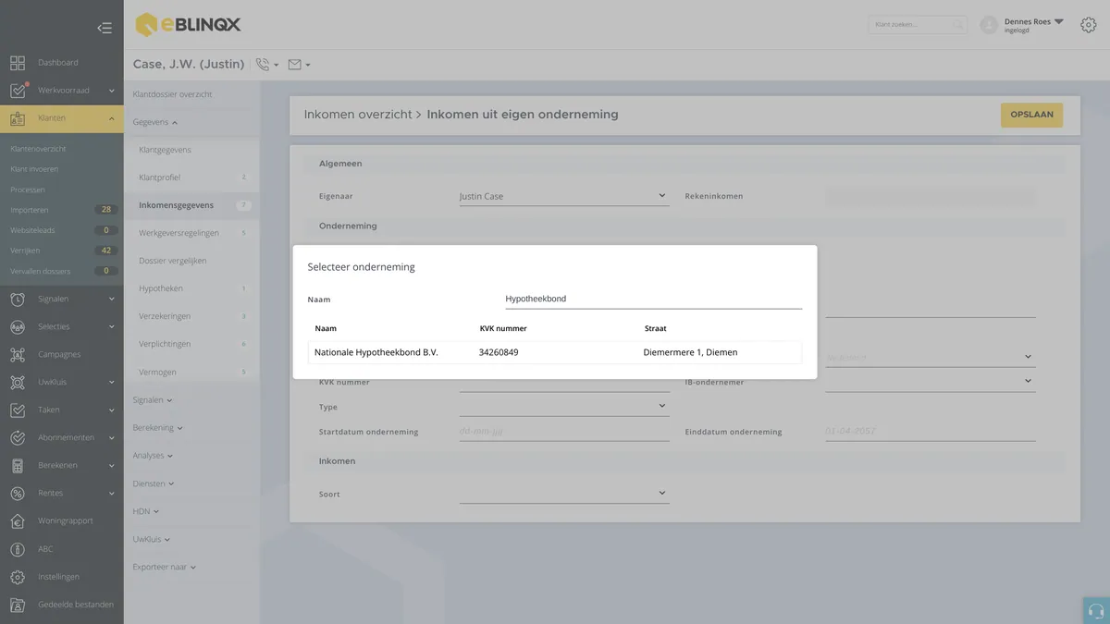Click the OPSLAAN button
This screenshot has width=1110, height=624.
click(1031, 115)
